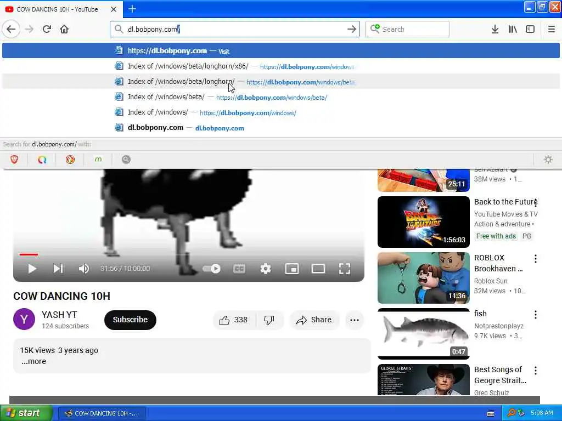Open the Back to the Future title link

pyautogui.click(x=505, y=202)
